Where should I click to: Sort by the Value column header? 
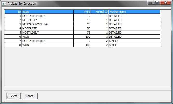(x=48, y=12)
